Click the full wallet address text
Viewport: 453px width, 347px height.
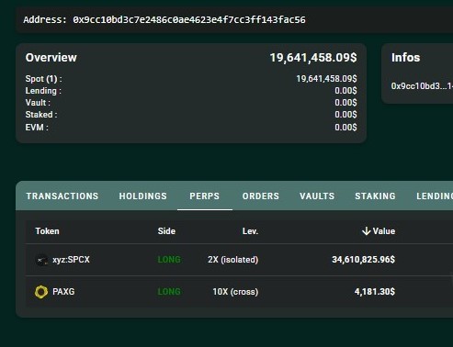coord(189,20)
